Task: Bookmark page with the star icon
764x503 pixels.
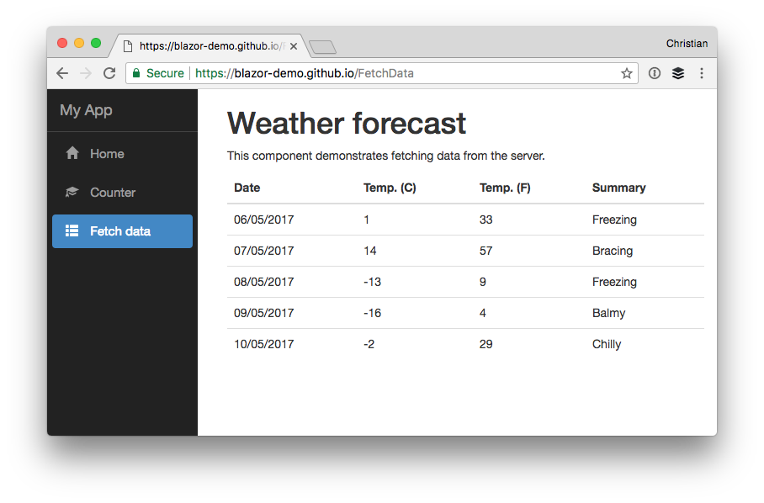Action: [627, 73]
